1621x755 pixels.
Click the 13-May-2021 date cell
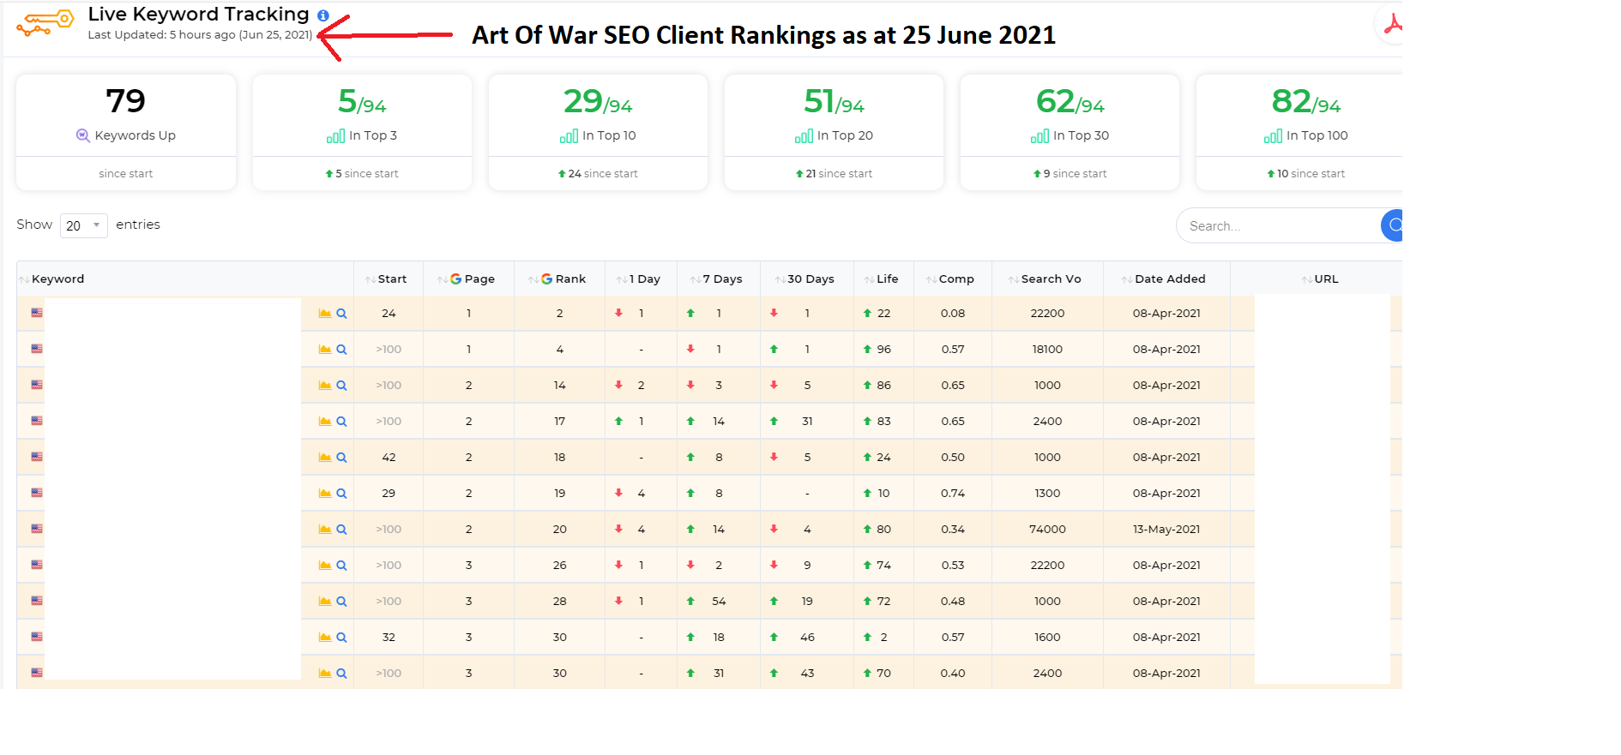pyautogui.click(x=1166, y=530)
